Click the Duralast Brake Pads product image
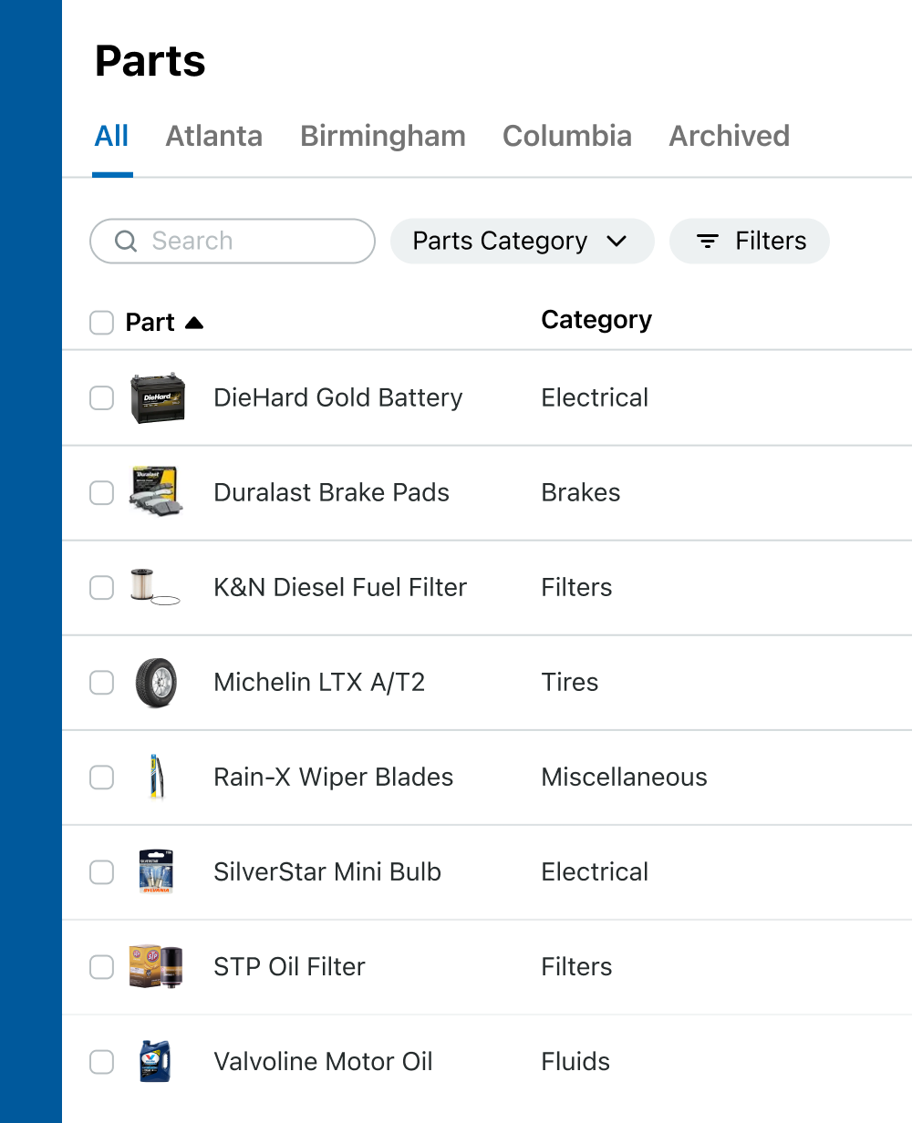This screenshot has width=912, height=1123. click(157, 492)
